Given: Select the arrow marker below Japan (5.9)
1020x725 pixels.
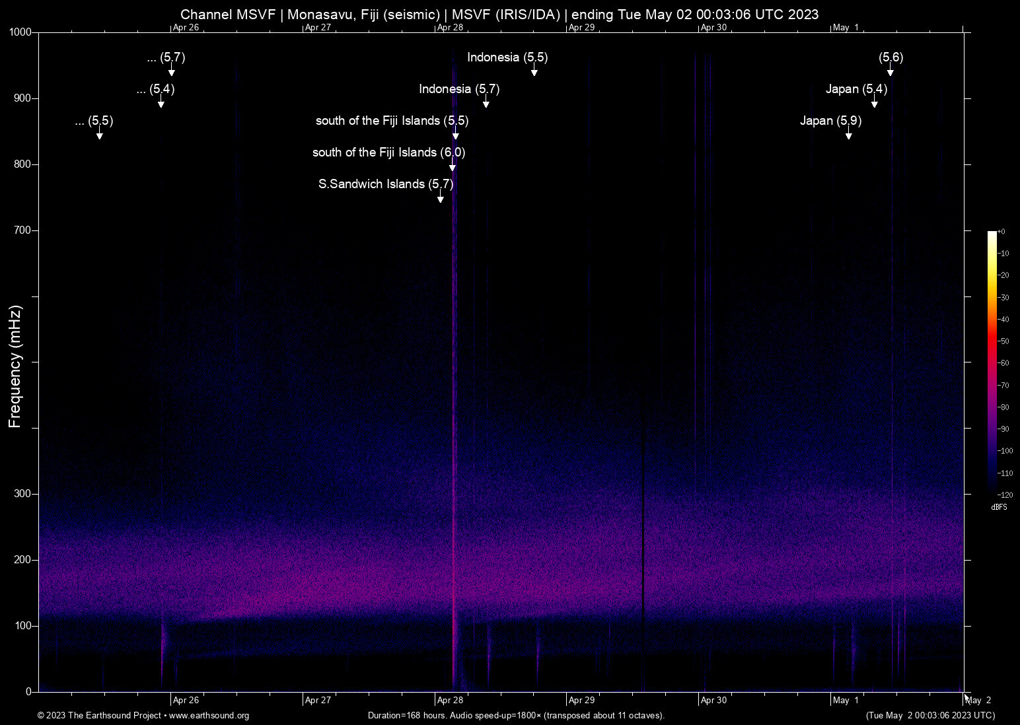Looking at the screenshot, I should (848, 135).
